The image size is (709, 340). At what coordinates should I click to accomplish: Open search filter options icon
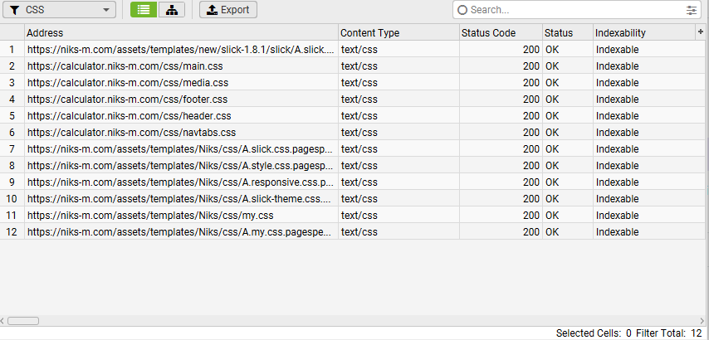tap(692, 10)
